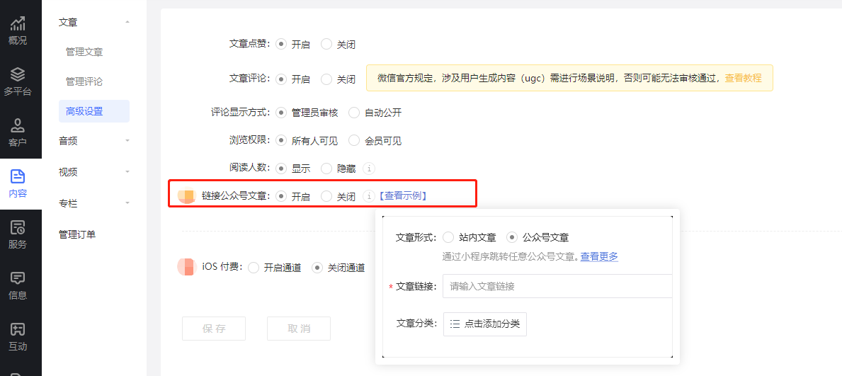Set 文章评论 to 关闭
The height and width of the screenshot is (376, 842).
[326, 79]
